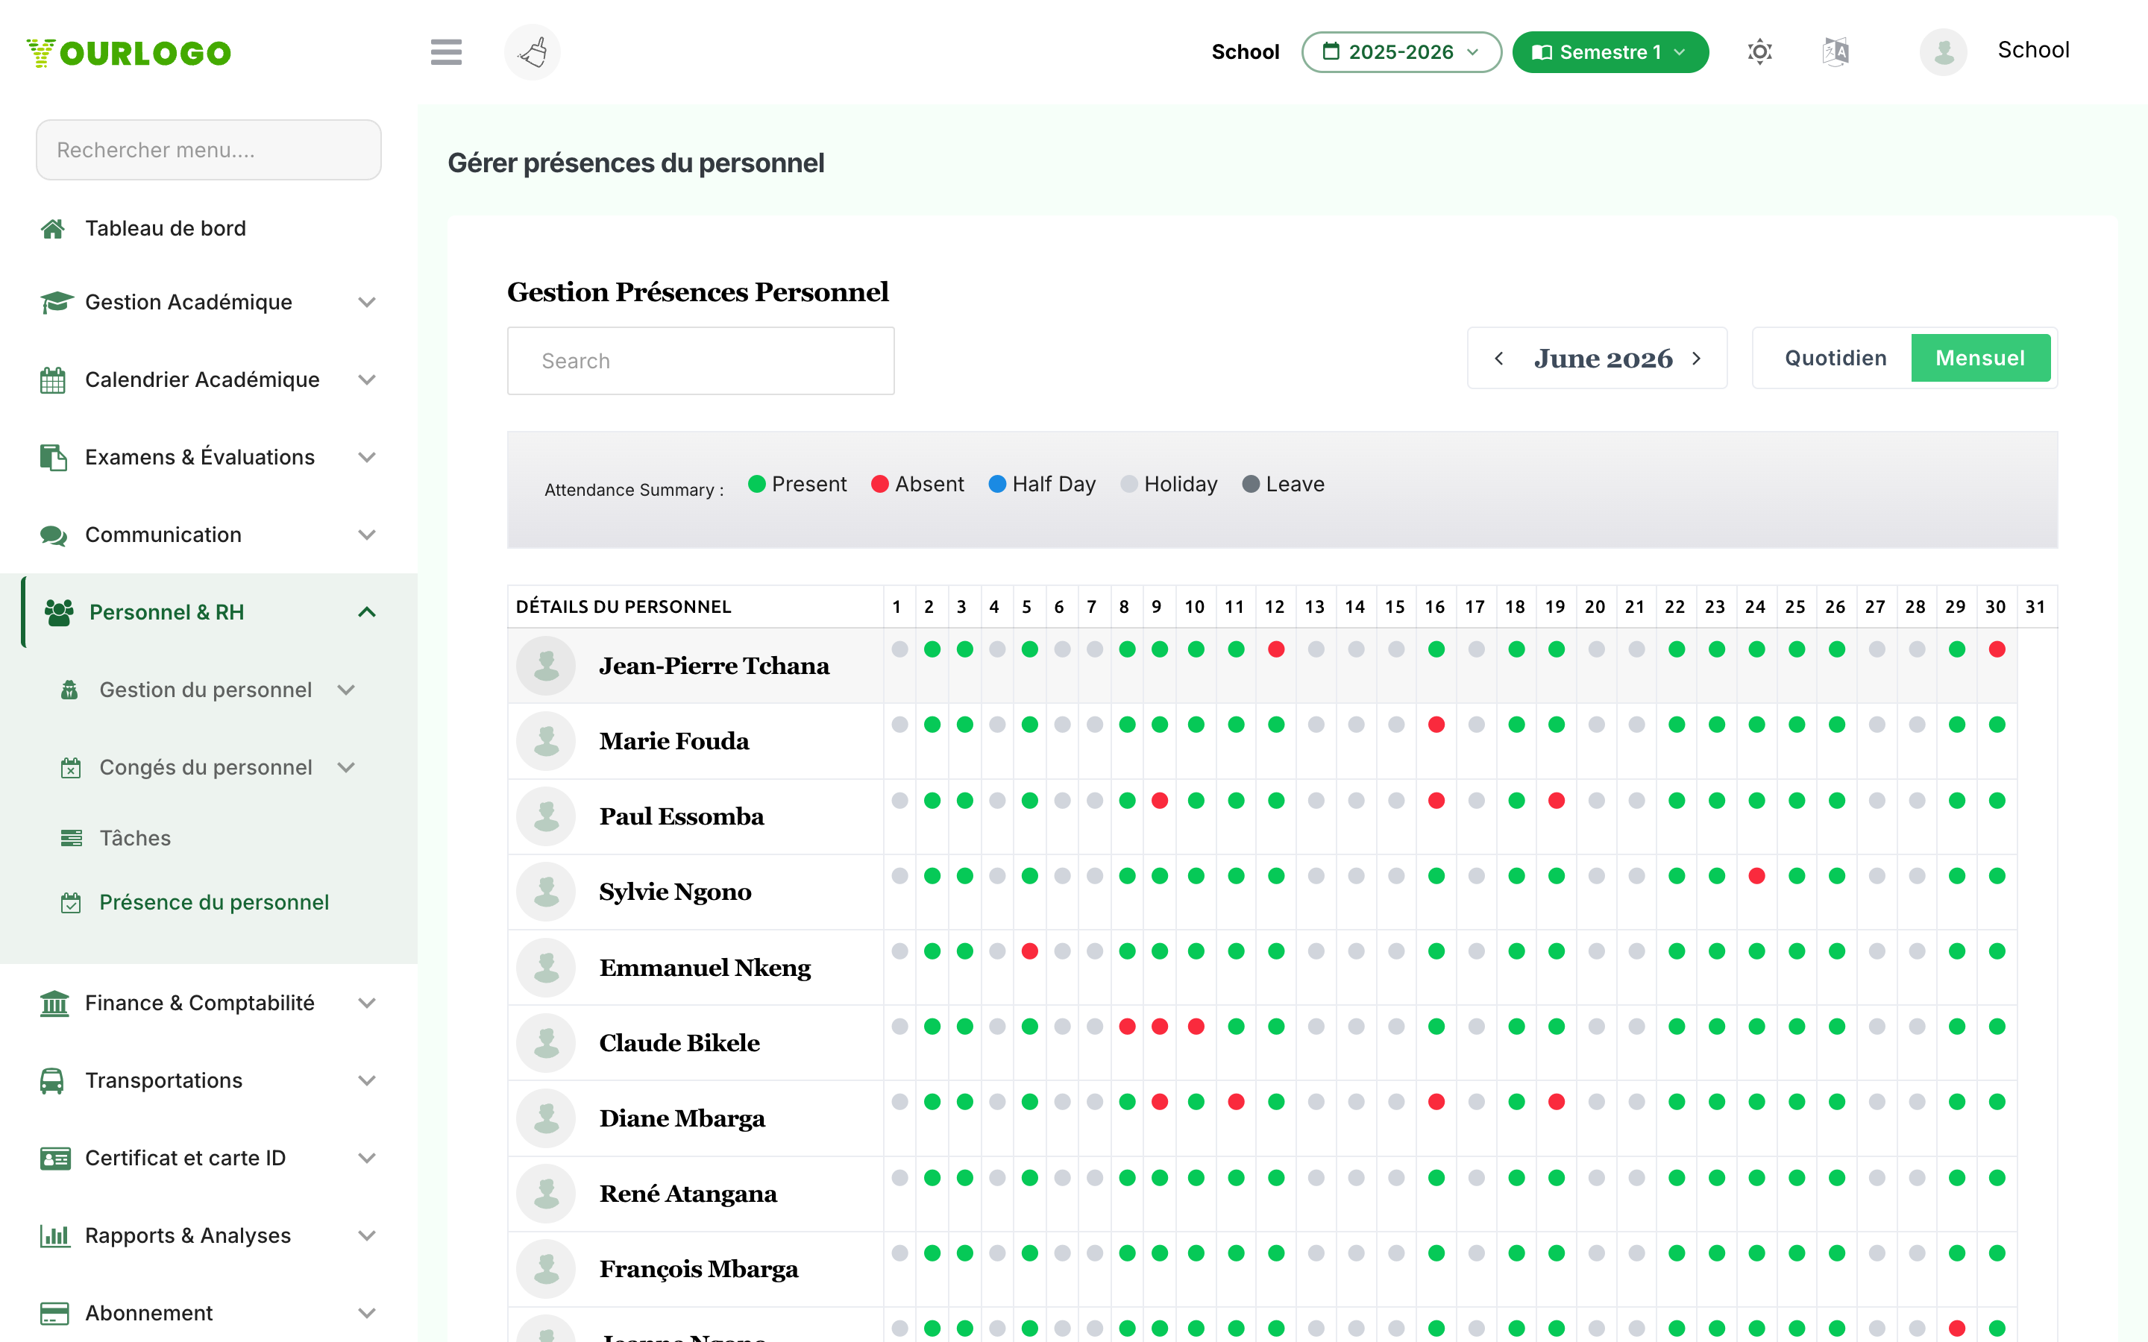The height and width of the screenshot is (1342, 2148).
Task: Click Claude Bikele's avatar
Action: tap(546, 1043)
